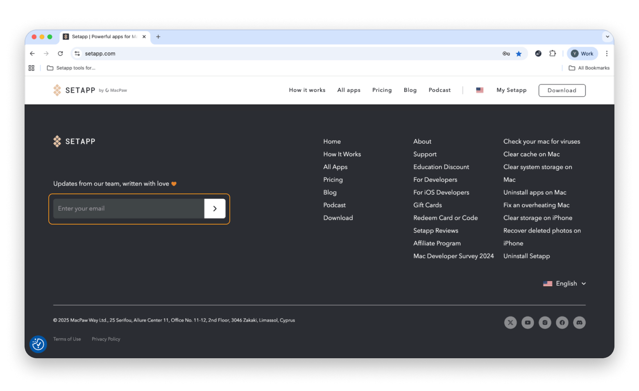The width and height of the screenshot is (639, 391).
Task: Click the Setapp logo in footer
Action: [x=74, y=141]
